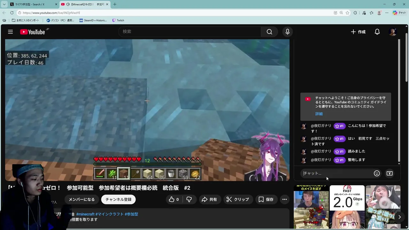This screenshot has height=230, width=409.
Task: Go back with the browser back arrow
Action: tap(4, 13)
